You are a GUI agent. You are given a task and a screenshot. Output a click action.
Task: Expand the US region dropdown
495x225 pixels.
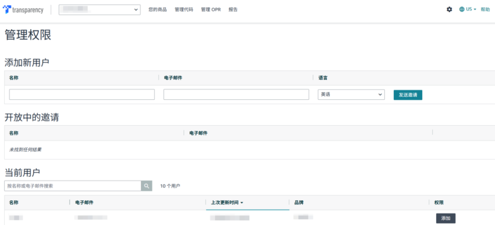[x=471, y=10]
